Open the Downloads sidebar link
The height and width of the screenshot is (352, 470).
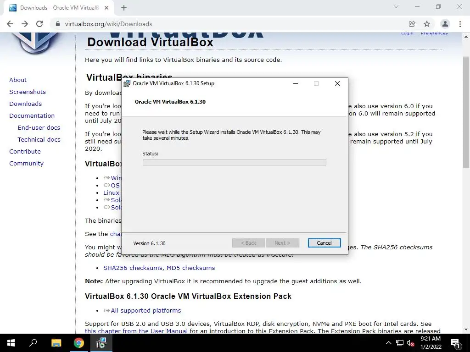(x=26, y=104)
